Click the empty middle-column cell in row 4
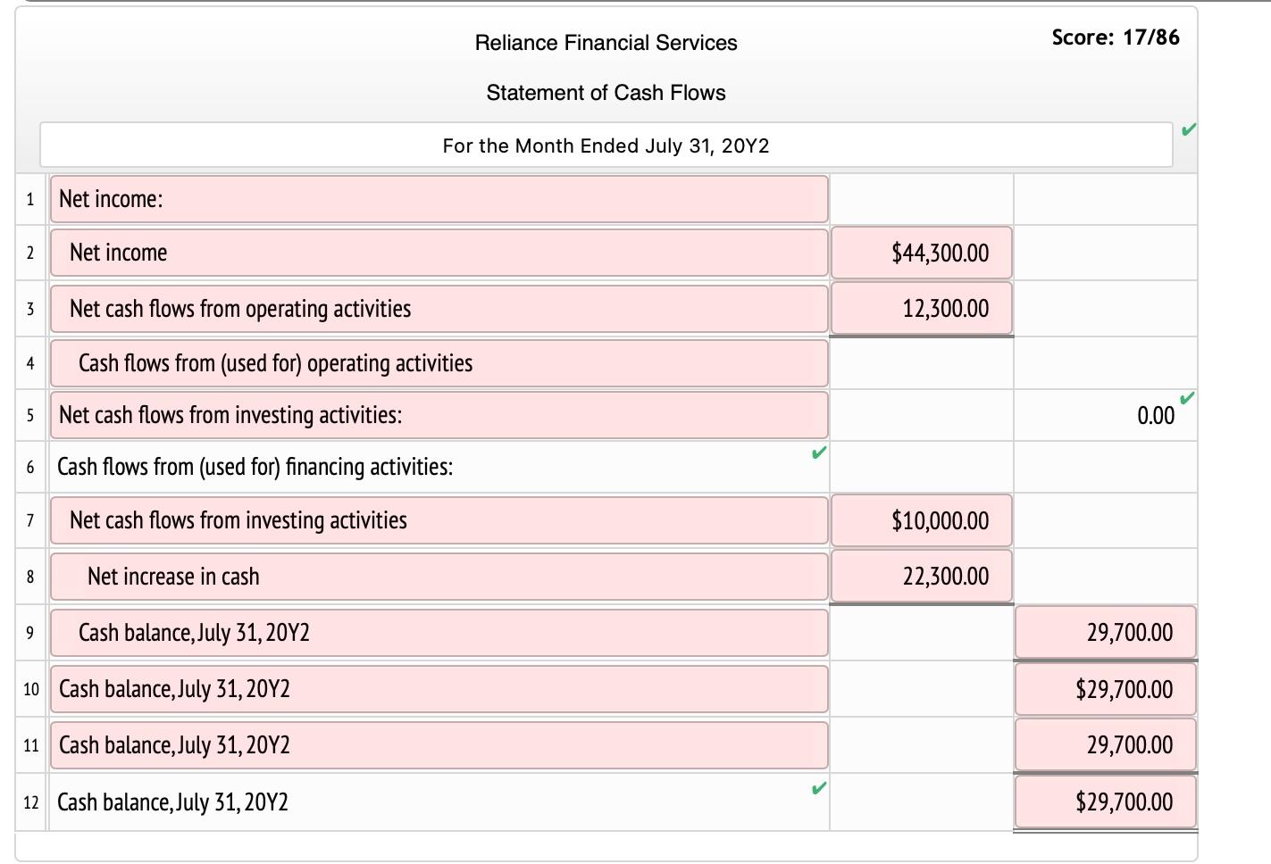 tap(922, 363)
